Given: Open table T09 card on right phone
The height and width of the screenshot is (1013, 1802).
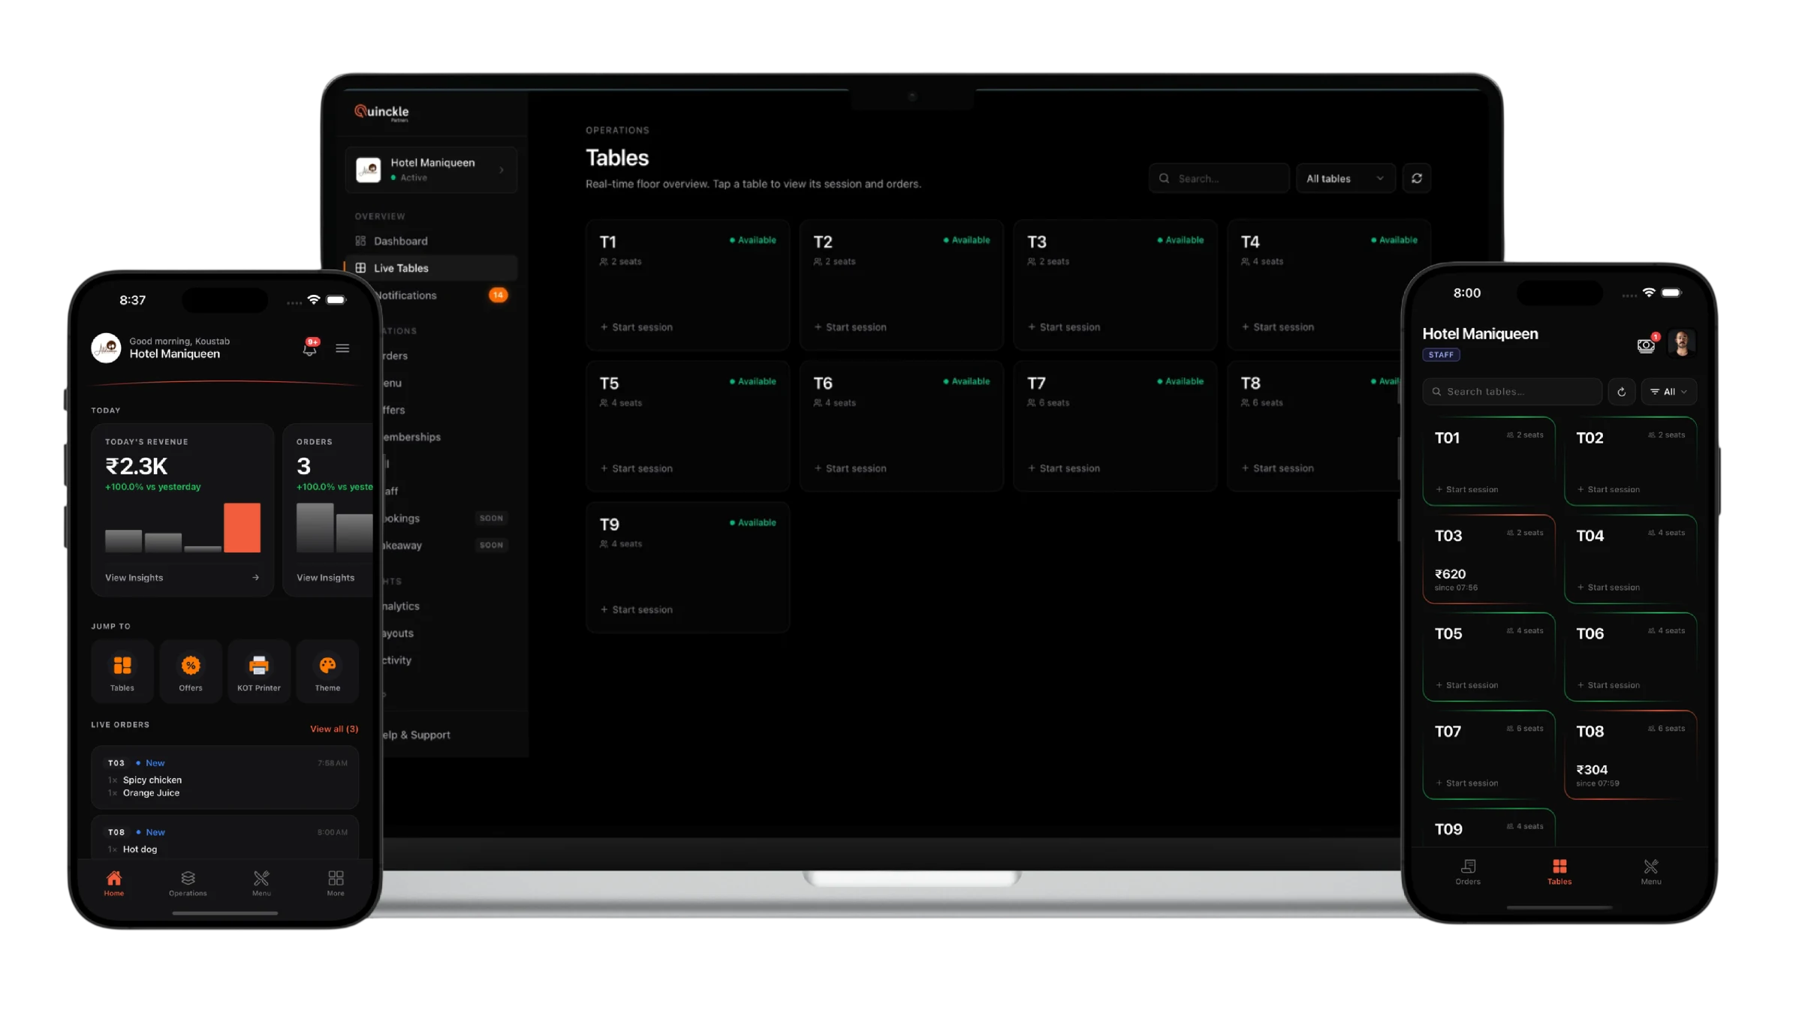Looking at the screenshot, I should [x=1489, y=828].
